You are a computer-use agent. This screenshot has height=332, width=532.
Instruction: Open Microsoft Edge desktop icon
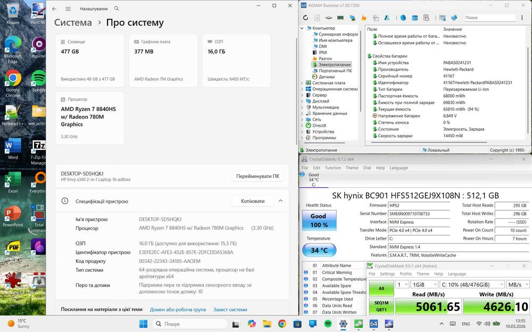coord(13,50)
